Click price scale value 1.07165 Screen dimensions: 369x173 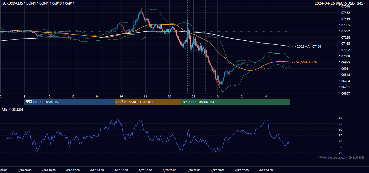pos(344,44)
